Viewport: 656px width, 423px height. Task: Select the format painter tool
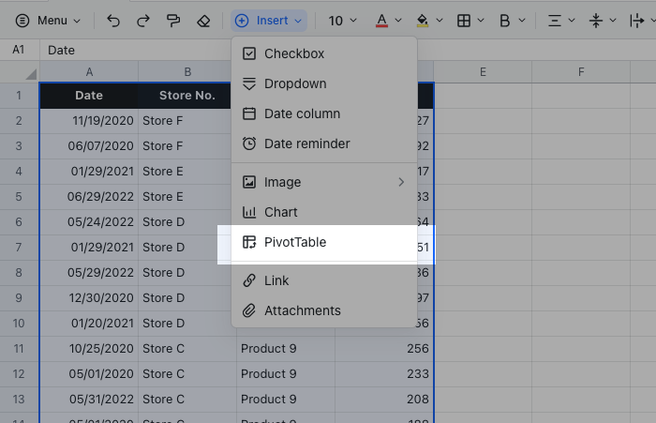(172, 20)
